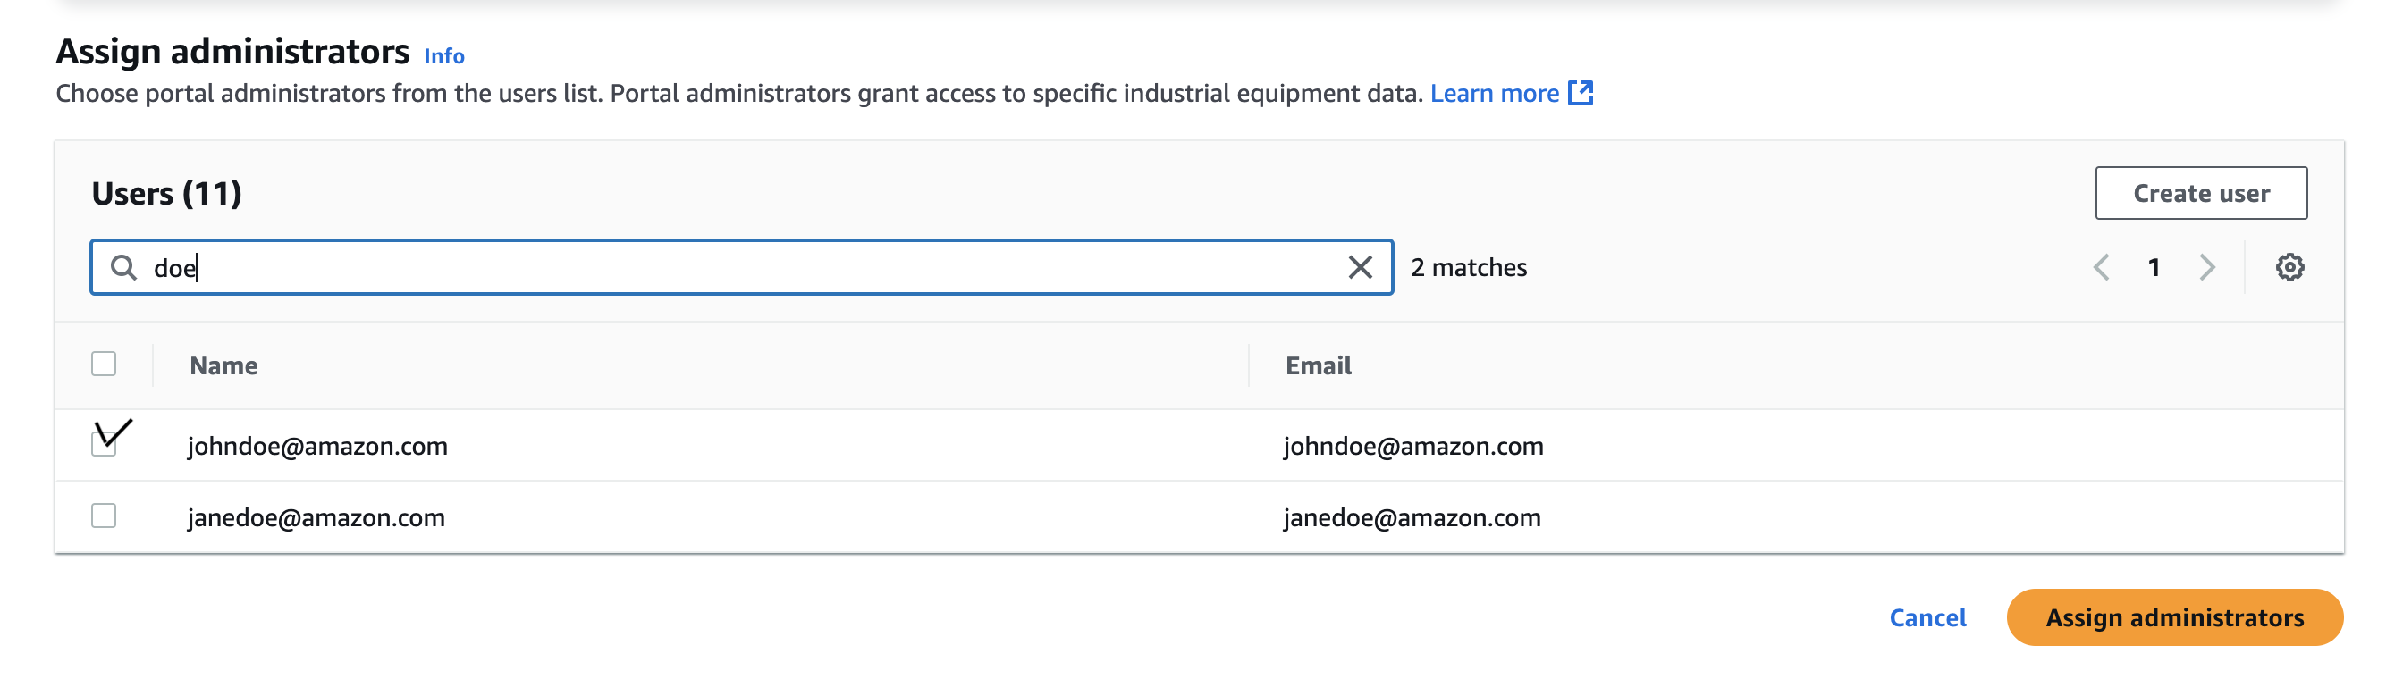Go to the previous page of users
Image resolution: width=2403 pixels, height=679 pixels.
coord(2101,268)
